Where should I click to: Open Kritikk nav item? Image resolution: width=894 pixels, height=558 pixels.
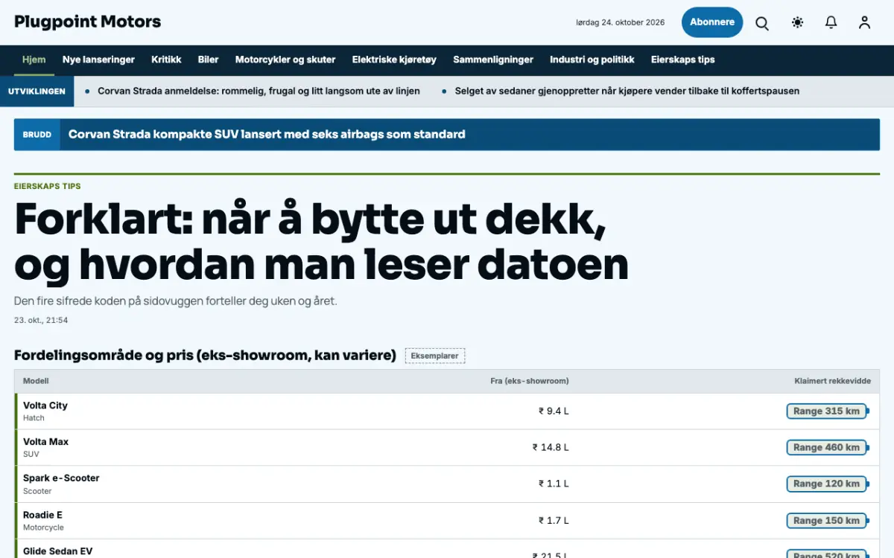tap(166, 60)
